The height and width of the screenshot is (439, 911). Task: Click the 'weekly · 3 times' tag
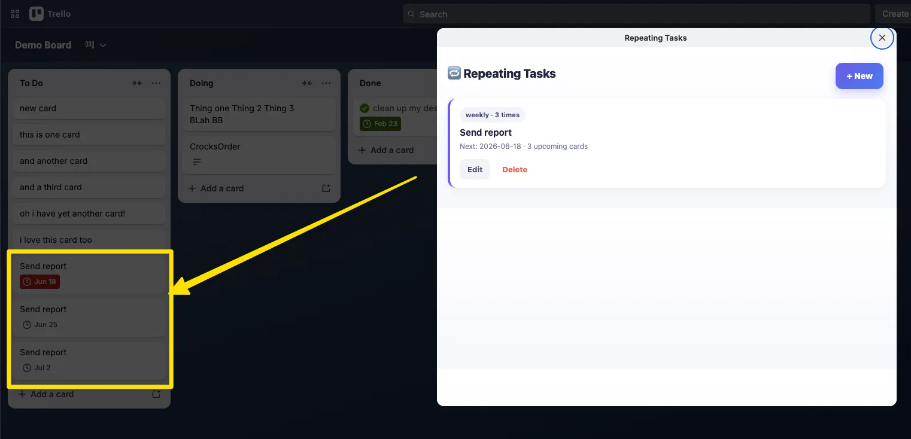click(x=493, y=115)
